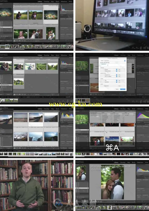Open the Dimensions dropdown in template editor

[111, 82]
